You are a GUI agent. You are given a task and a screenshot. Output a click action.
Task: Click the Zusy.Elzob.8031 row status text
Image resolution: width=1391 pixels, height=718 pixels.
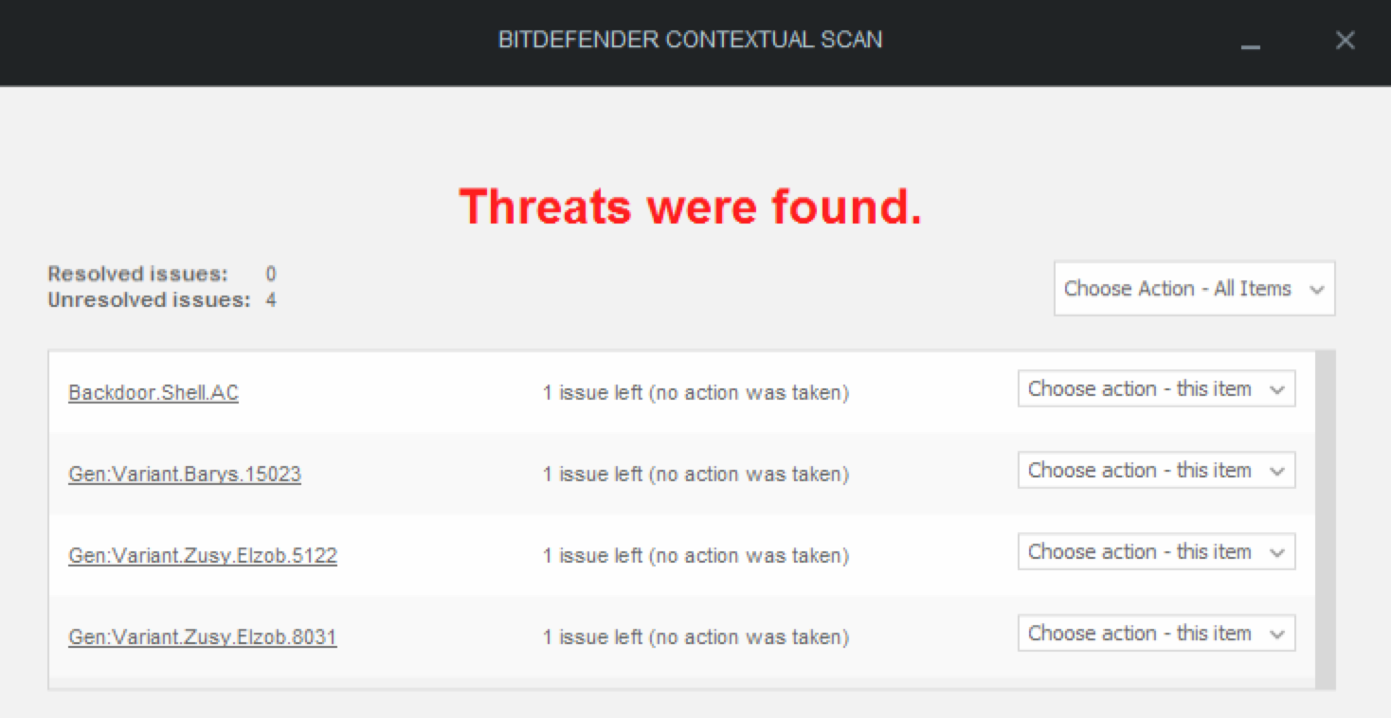(x=695, y=637)
